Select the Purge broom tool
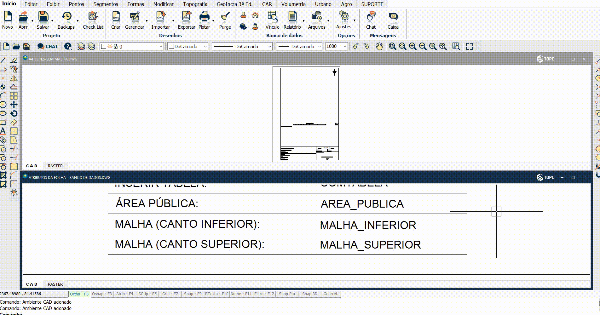This screenshot has height=315, width=600. [x=225, y=19]
